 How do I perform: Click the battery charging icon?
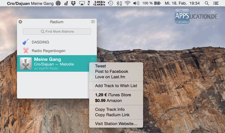click(x=157, y=3)
